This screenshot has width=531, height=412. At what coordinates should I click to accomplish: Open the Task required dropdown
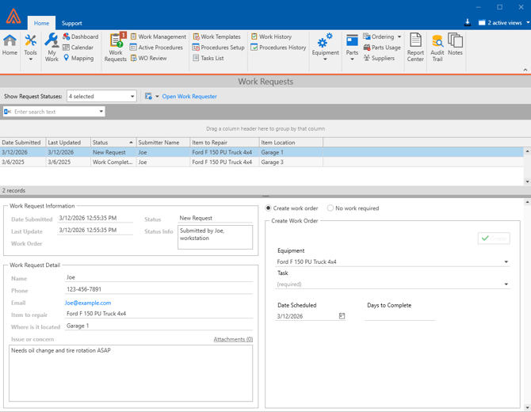tap(506, 284)
